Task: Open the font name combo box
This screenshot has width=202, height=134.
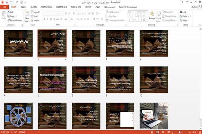Action: 50,13
